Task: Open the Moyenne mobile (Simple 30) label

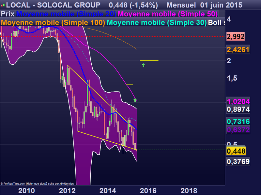Action: [157, 23]
